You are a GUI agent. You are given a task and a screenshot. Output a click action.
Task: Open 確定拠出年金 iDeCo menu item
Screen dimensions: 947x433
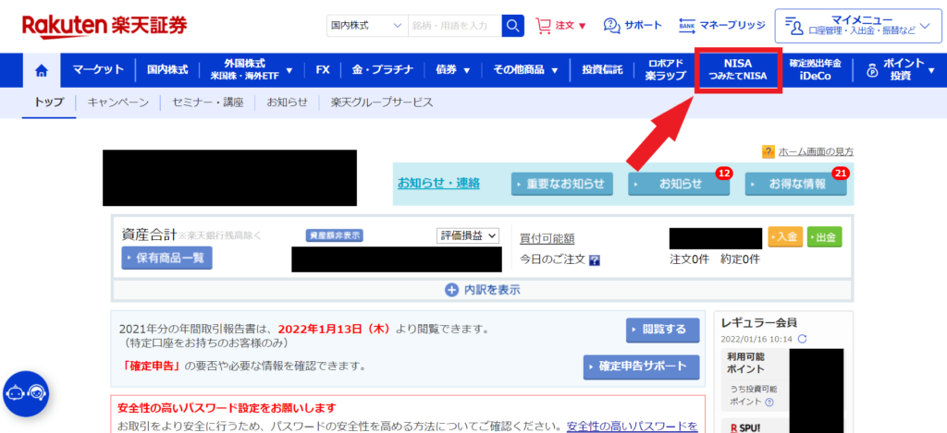[x=816, y=70]
